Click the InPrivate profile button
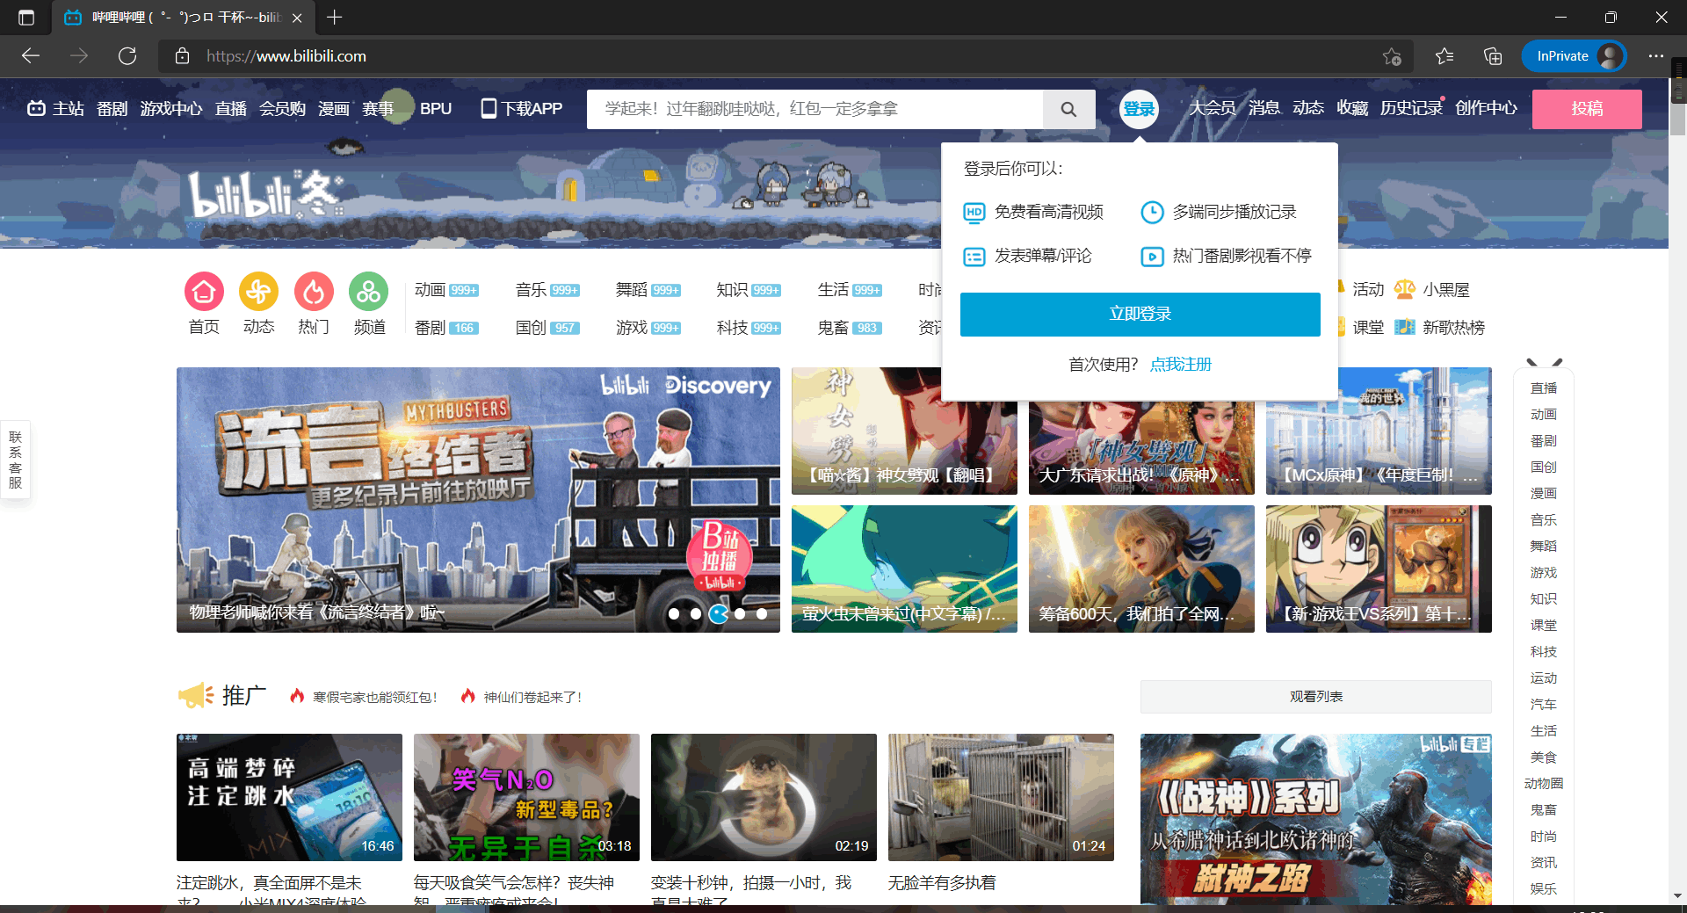This screenshot has width=1687, height=913. tap(1574, 56)
